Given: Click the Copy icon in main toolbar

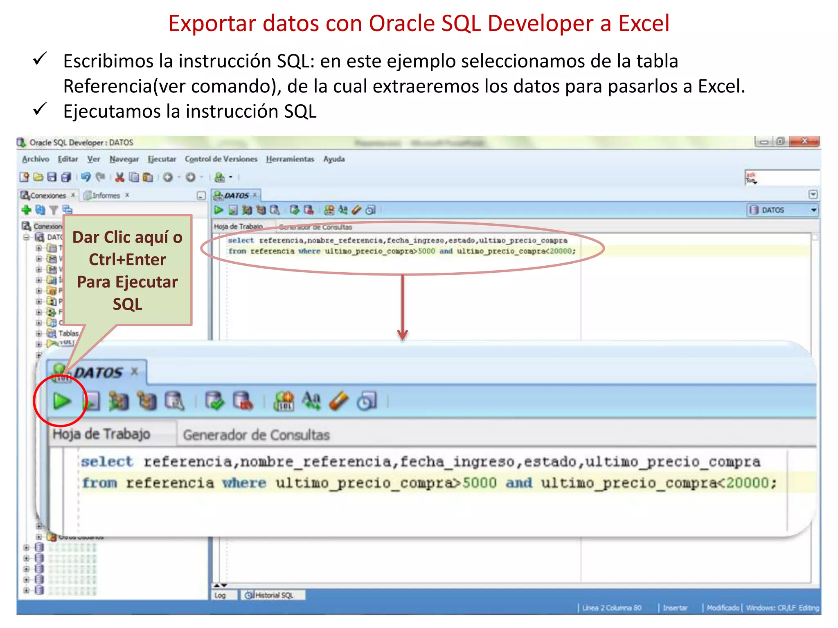Looking at the screenshot, I should coord(134,177).
